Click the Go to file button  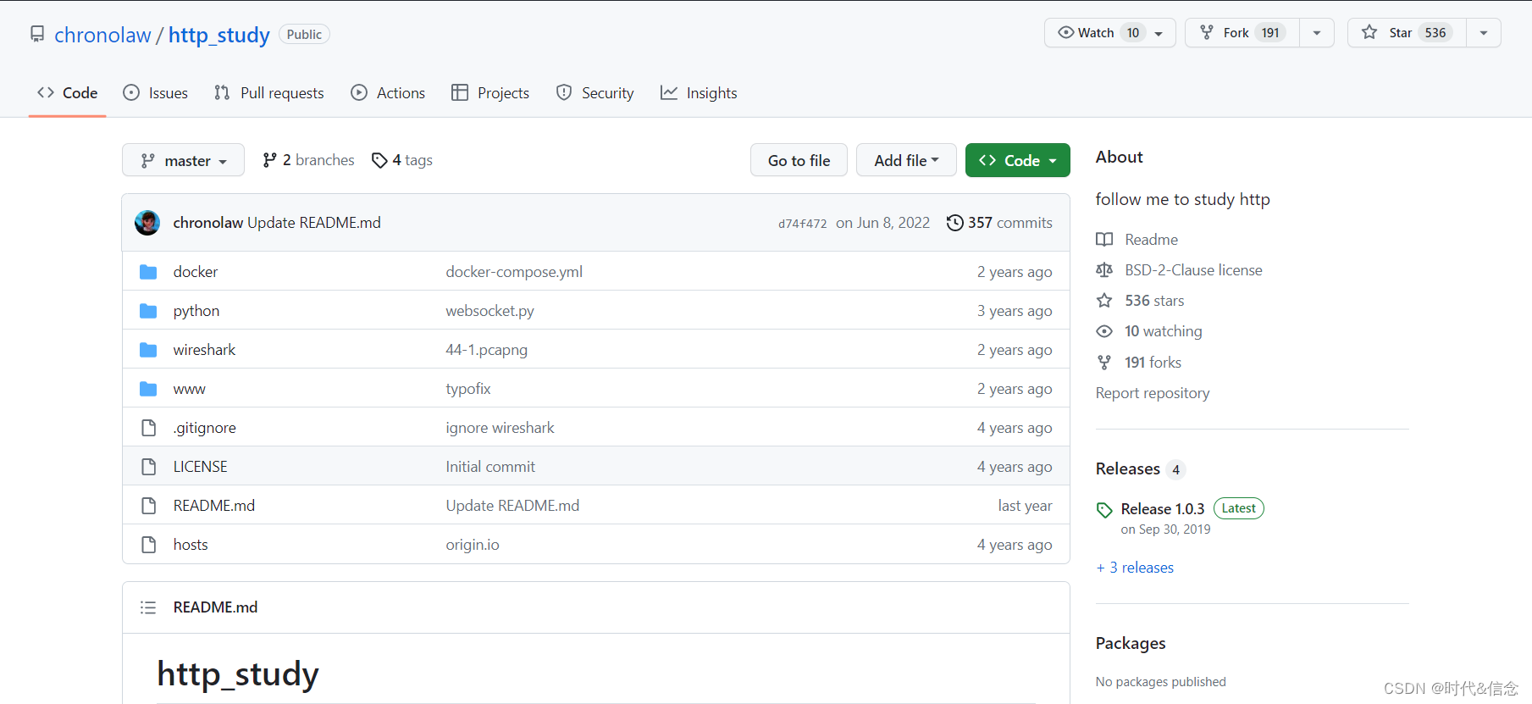[x=799, y=160]
